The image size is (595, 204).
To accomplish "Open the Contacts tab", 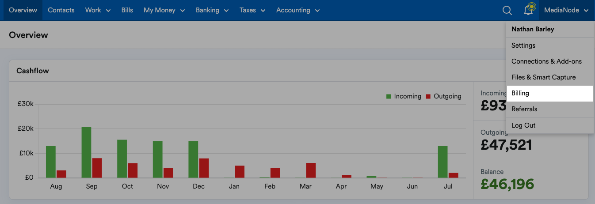I will click(x=61, y=10).
